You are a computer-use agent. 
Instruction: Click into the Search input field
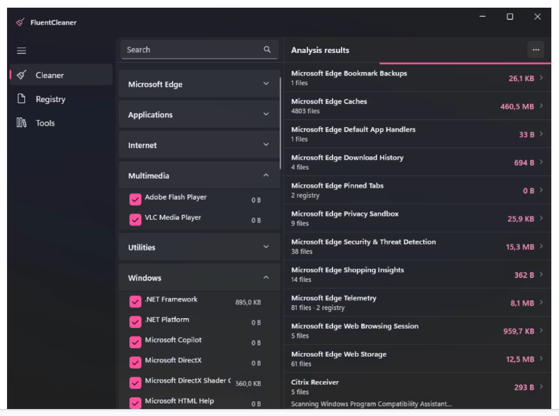point(189,50)
